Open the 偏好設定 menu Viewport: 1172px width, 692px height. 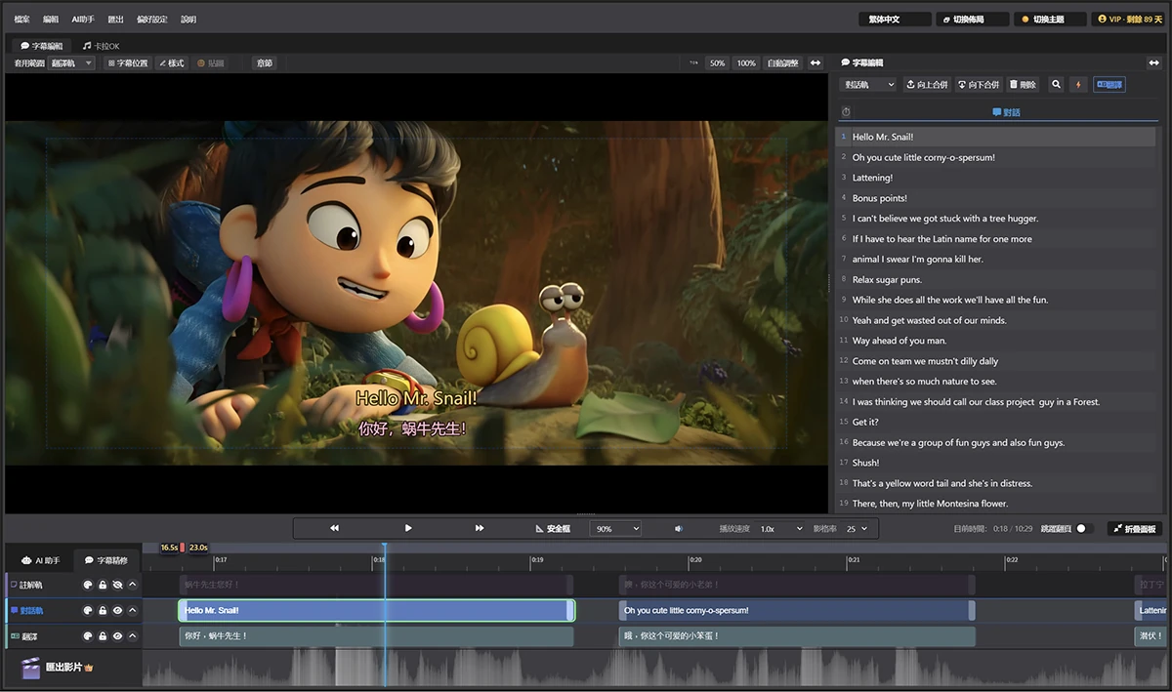[153, 19]
